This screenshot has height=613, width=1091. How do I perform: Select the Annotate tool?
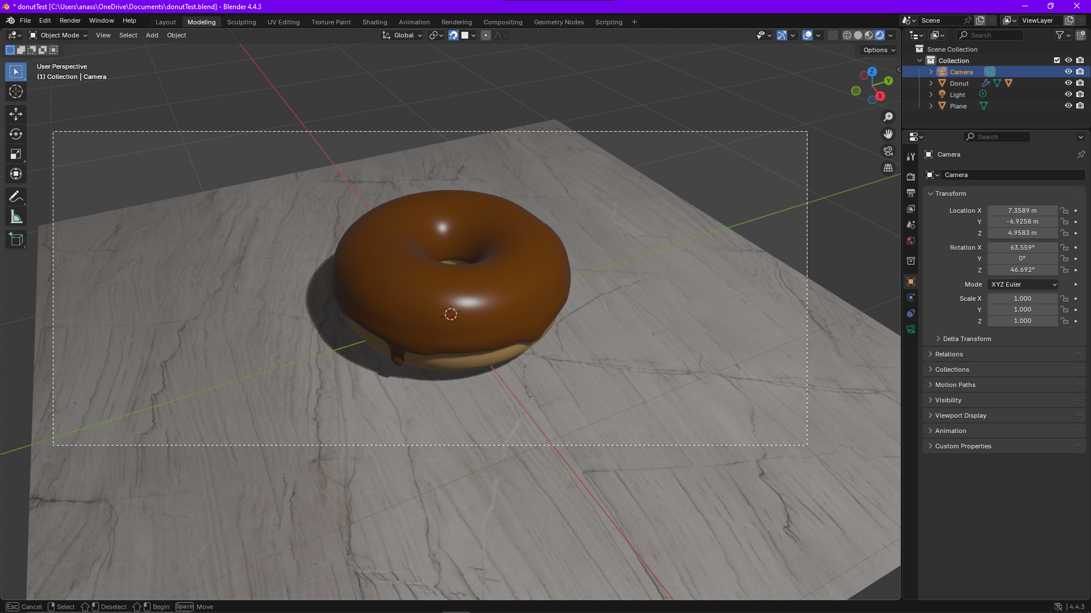point(16,197)
